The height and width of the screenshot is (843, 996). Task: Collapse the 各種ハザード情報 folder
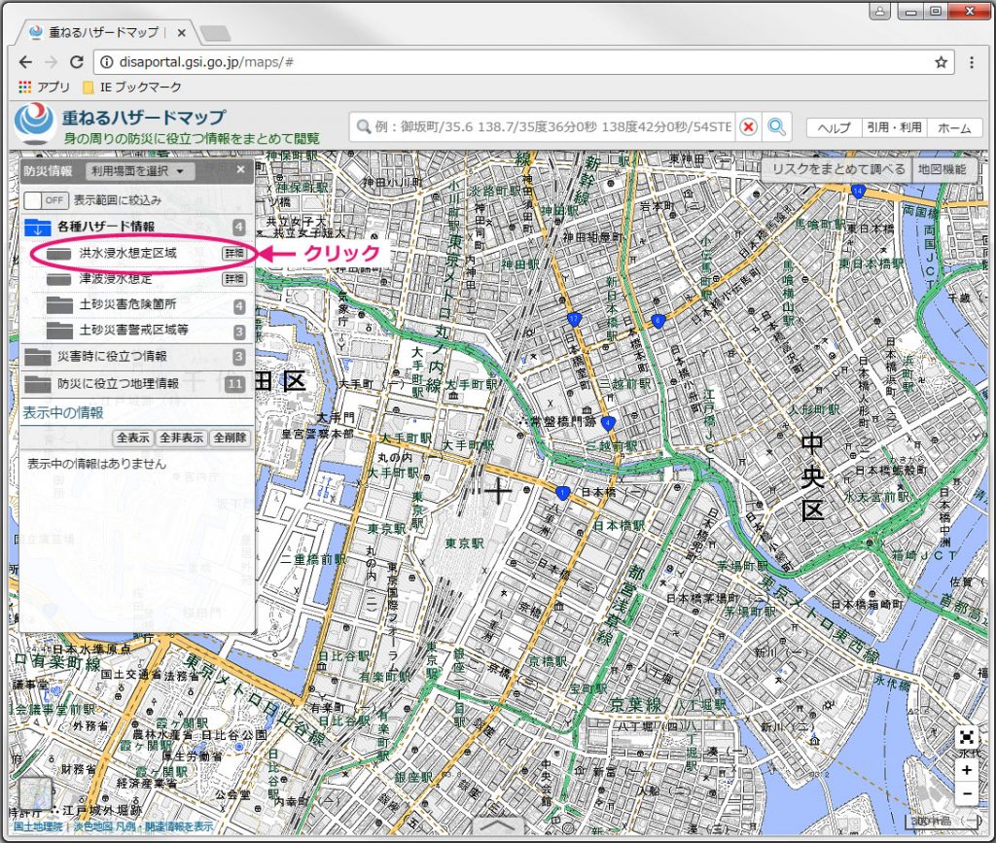(x=37, y=227)
